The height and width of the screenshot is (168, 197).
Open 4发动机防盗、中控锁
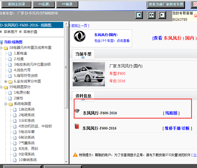35,126
